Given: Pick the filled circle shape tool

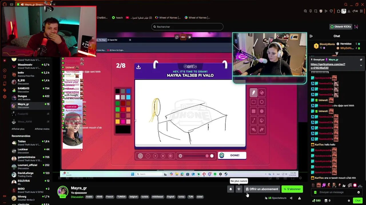Looking at the screenshot, I should coord(262,111).
